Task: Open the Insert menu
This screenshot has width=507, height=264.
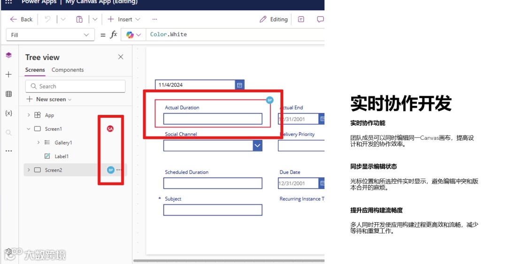Action: [124, 19]
